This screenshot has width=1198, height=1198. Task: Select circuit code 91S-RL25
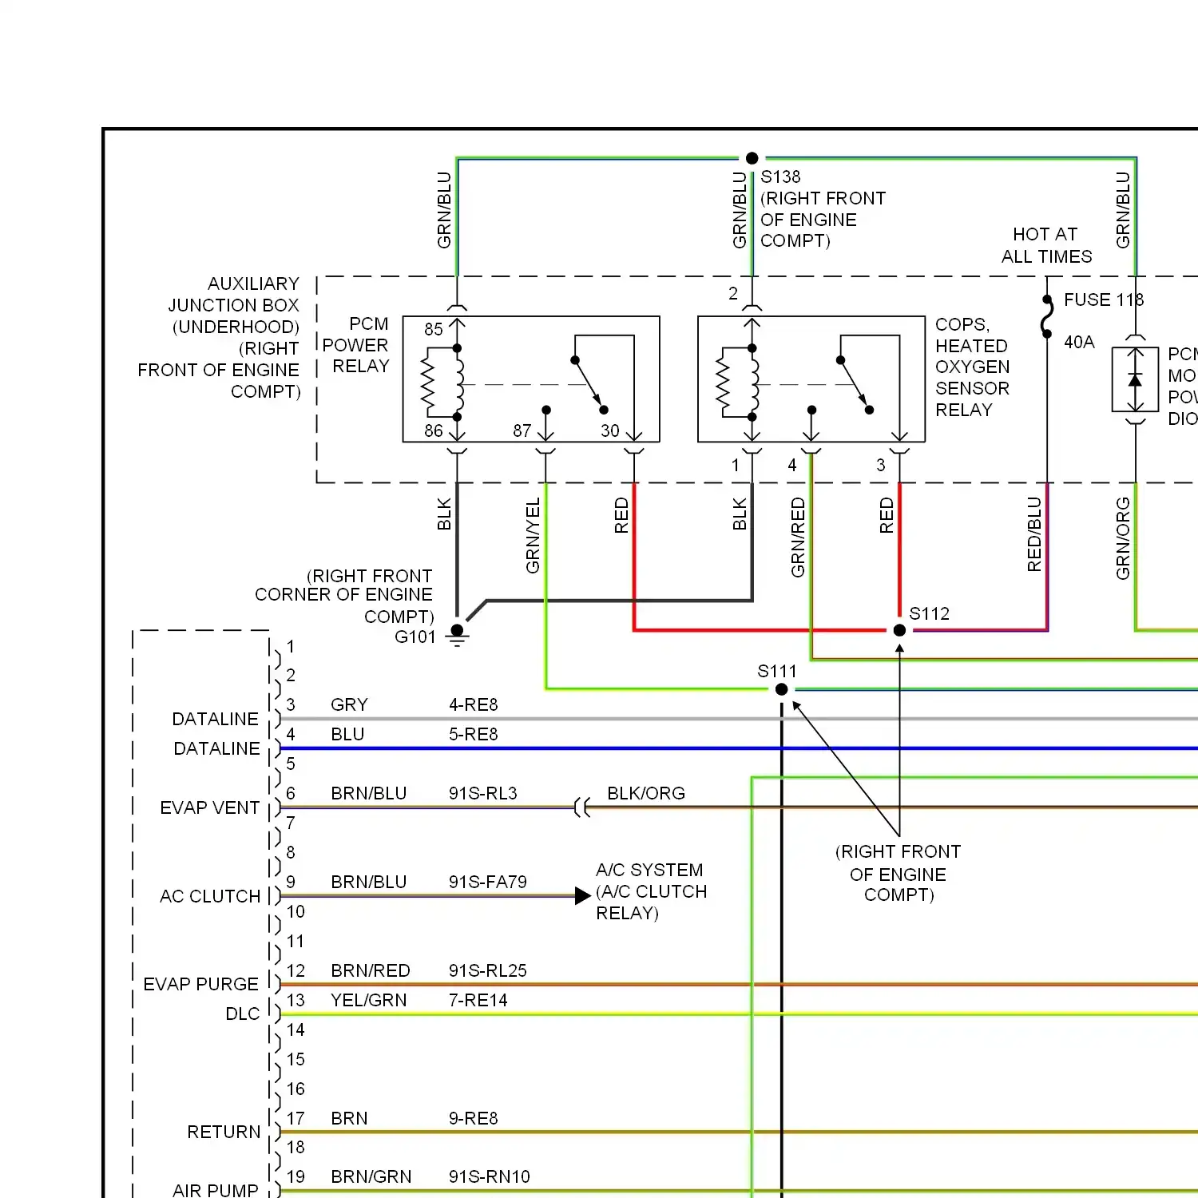(488, 970)
